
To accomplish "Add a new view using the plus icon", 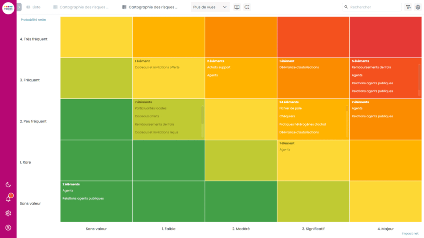I will [x=236, y=7].
